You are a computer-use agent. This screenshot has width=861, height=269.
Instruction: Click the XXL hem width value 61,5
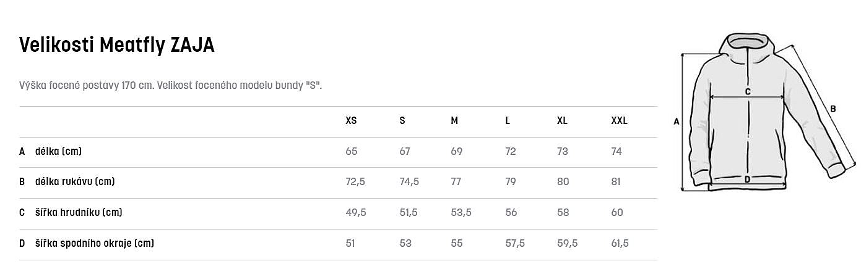pyautogui.click(x=620, y=243)
